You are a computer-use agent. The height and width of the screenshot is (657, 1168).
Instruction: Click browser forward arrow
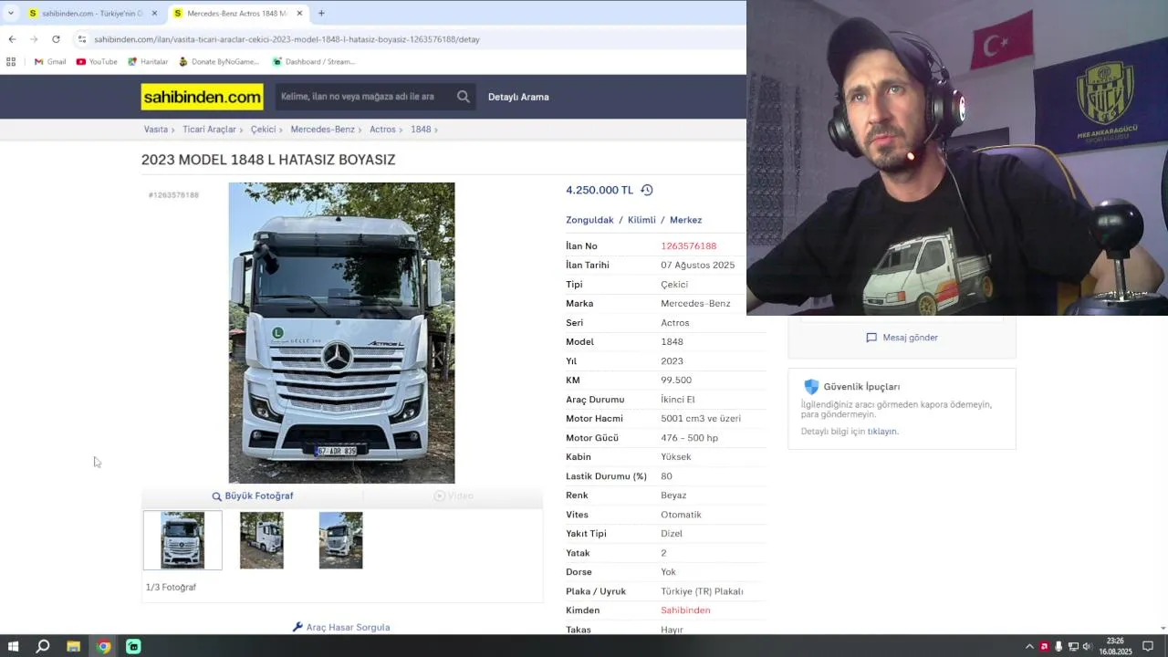[34, 39]
